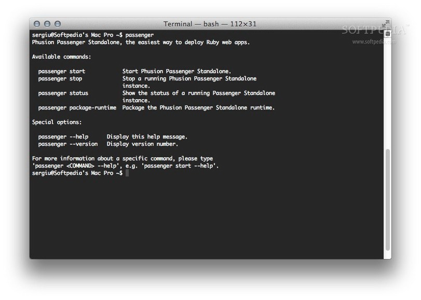Click 'Display this help message.' description

pyautogui.click(x=147, y=137)
